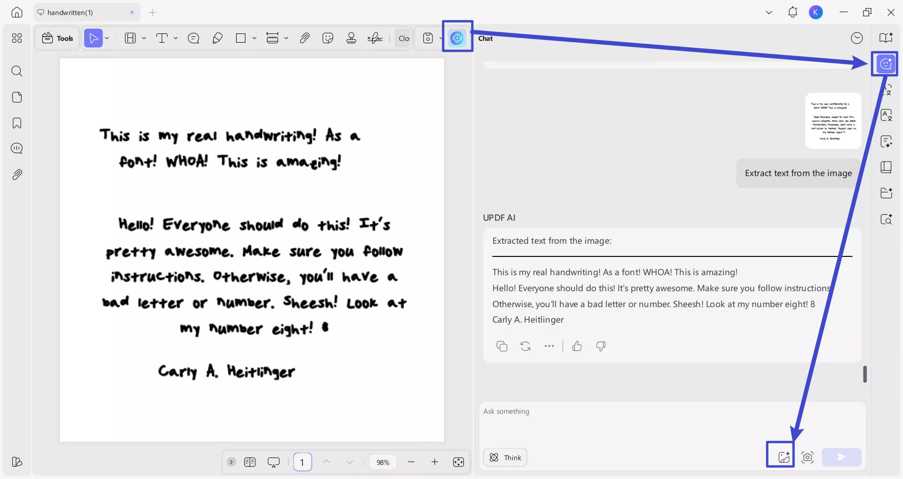This screenshot has height=479, width=903.
Task: Open the stamp tool
Action: (x=351, y=38)
